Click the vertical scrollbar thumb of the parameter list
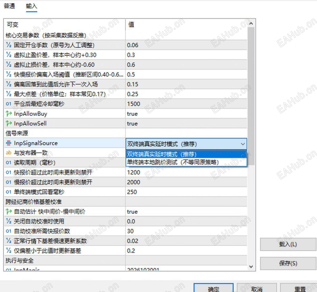This screenshot has height=292, width=317. tap(251, 96)
